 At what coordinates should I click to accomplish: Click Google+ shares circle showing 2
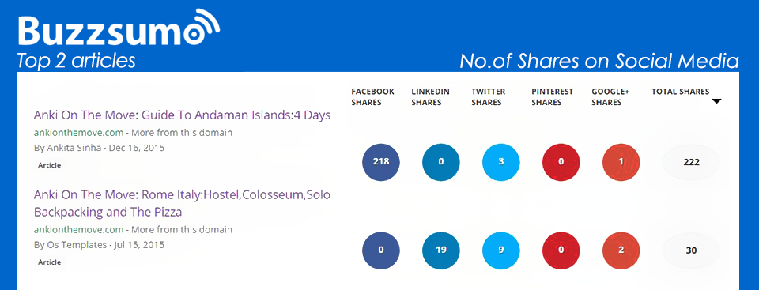coord(621,250)
